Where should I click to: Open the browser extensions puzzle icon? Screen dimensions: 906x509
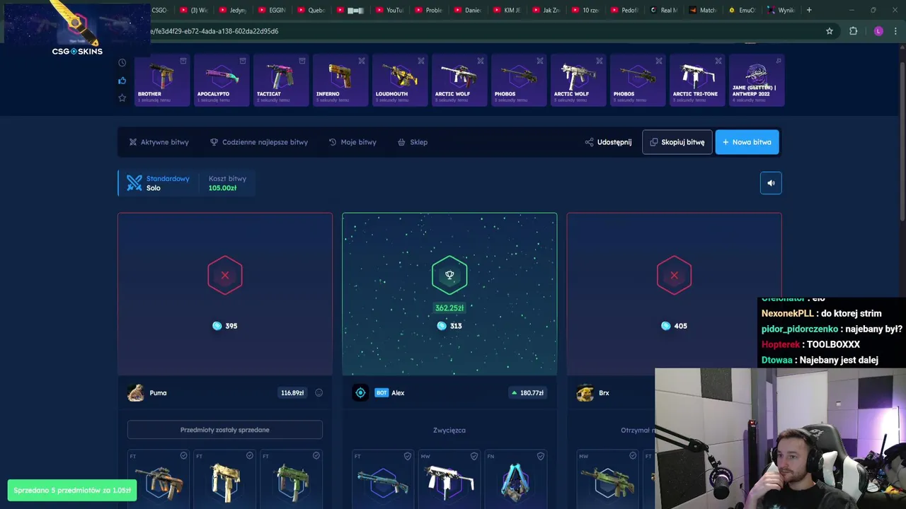coord(853,31)
